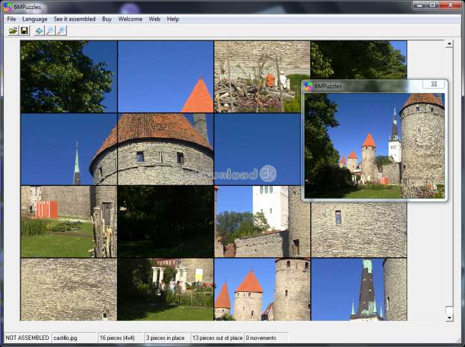Select the dark shaded trees piece
The height and width of the screenshot is (347, 465).
click(x=165, y=222)
